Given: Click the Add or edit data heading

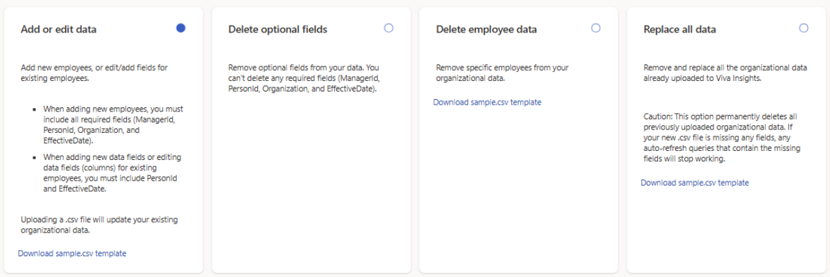Looking at the screenshot, I should [59, 30].
